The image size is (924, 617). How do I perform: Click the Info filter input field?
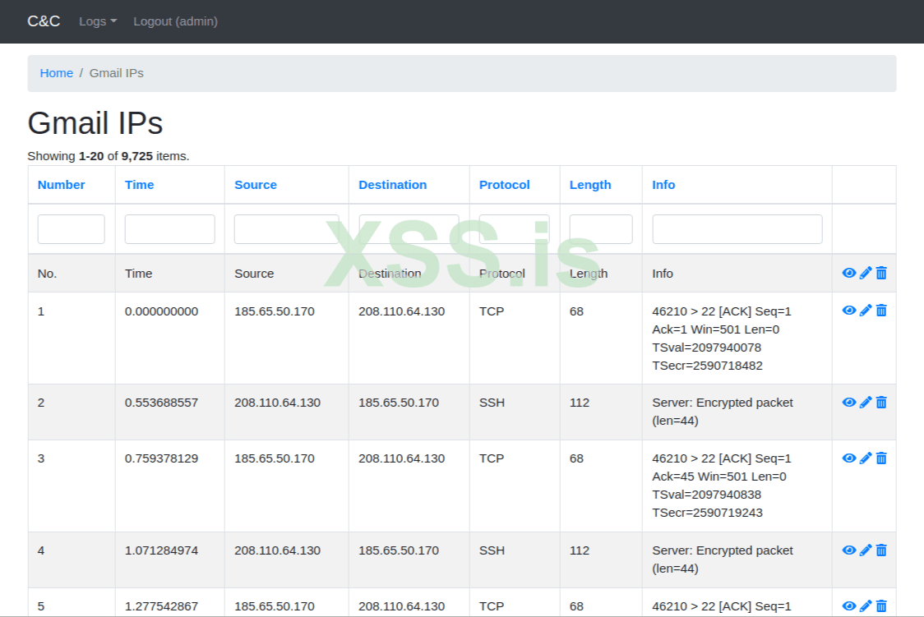737,229
